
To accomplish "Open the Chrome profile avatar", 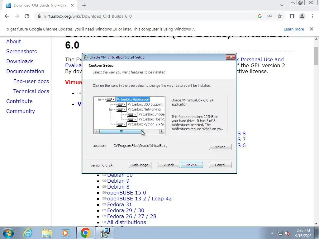I will pos(302,16).
